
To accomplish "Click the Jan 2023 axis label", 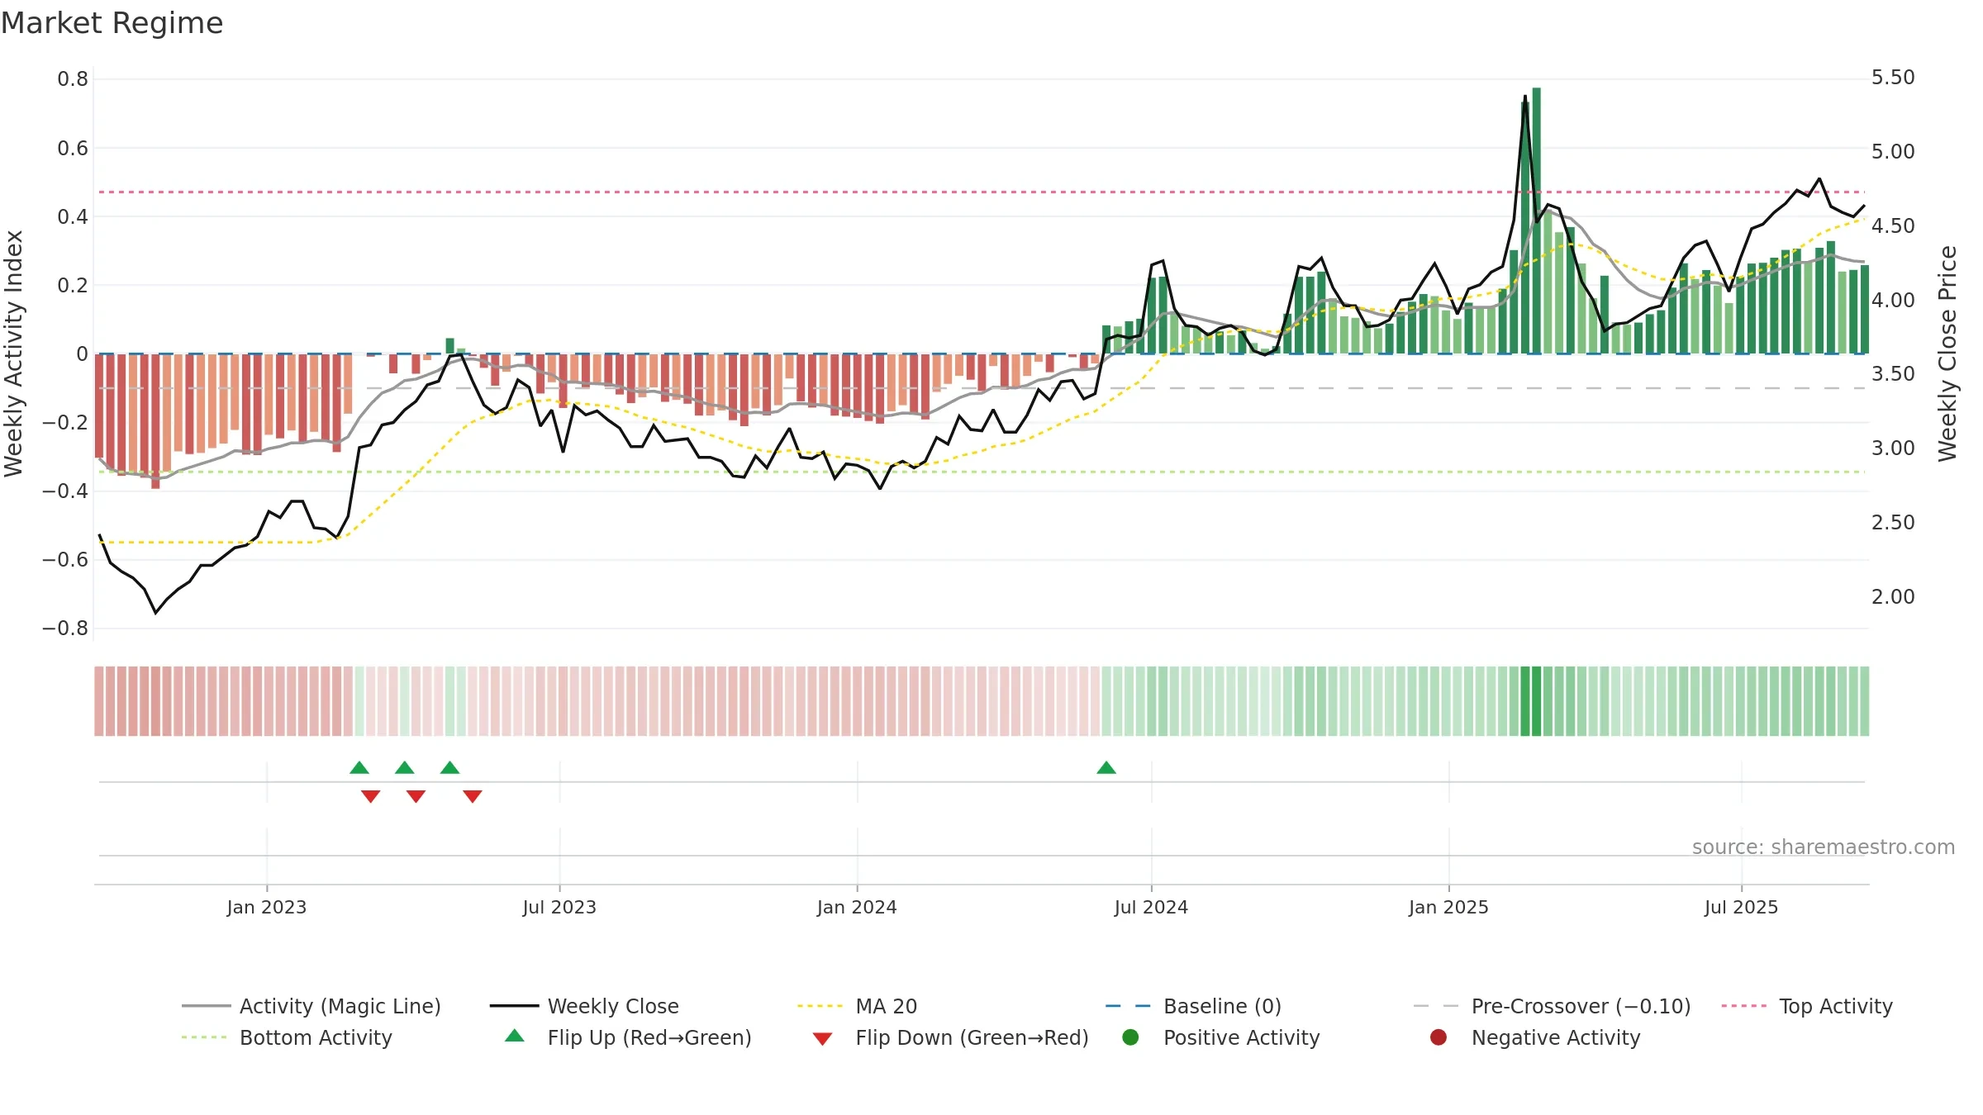I will pyautogui.click(x=267, y=907).
